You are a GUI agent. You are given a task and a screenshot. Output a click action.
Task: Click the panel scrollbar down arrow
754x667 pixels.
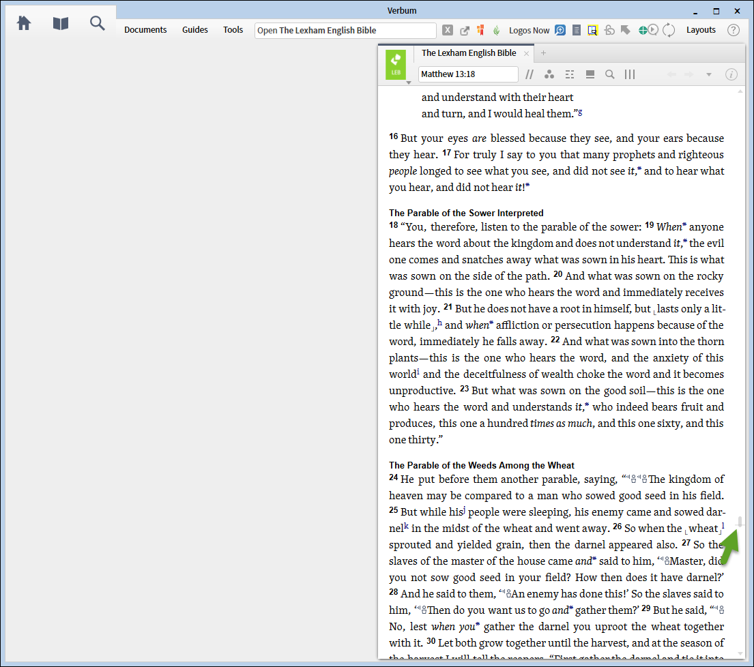[x=740, y=654]
